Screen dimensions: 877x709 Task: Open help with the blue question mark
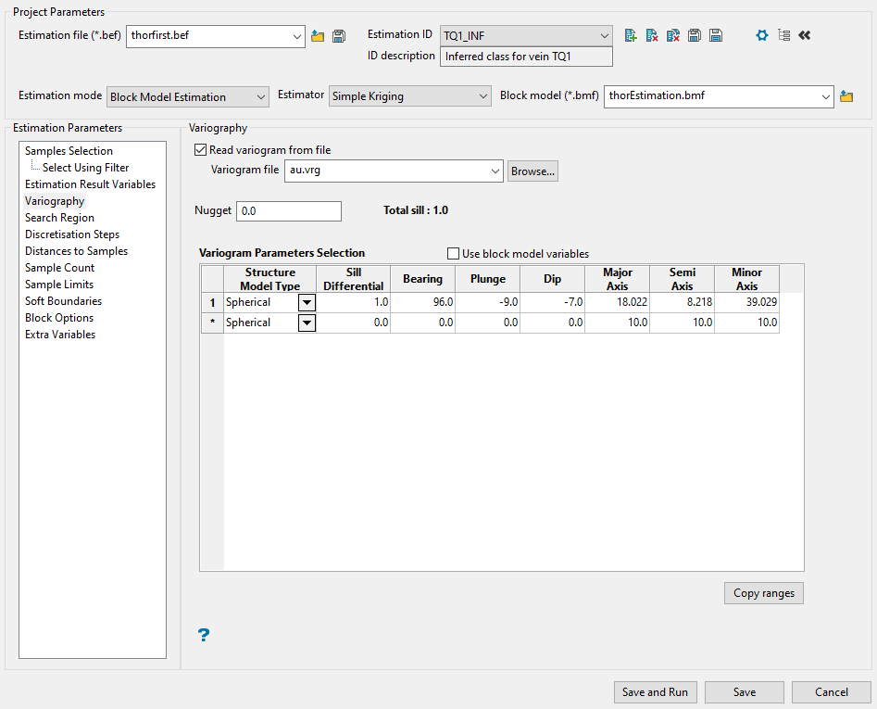(x=204, y=635)
